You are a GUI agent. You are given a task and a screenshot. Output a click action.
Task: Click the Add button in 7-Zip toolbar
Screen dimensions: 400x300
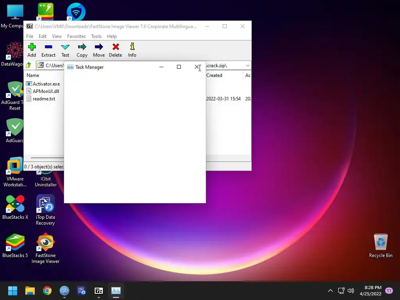(32, 50)
